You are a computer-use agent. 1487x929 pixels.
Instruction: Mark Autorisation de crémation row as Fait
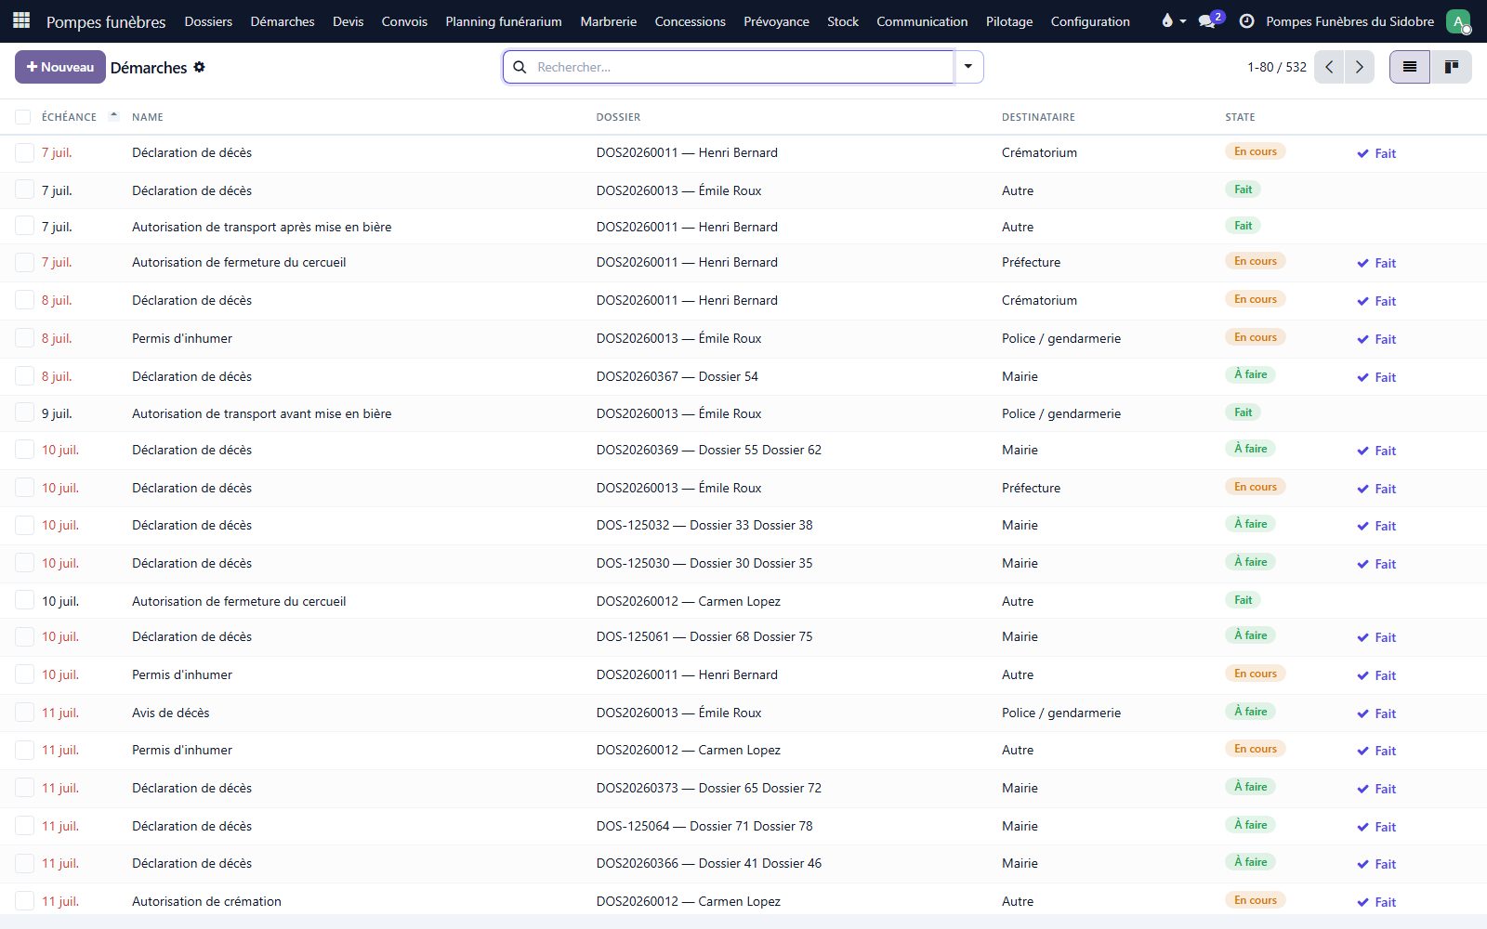1376,902
